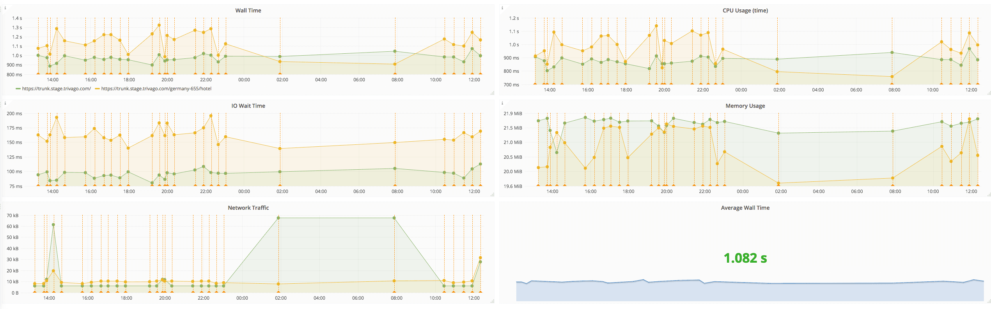Select highest yellow CPU Usage point near 19:30

[x=656, y=26]
